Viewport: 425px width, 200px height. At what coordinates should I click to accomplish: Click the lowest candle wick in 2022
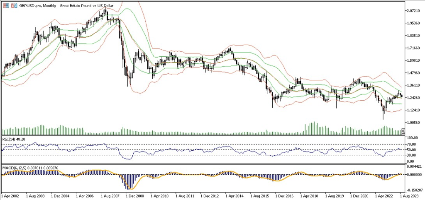click(383, 119)
